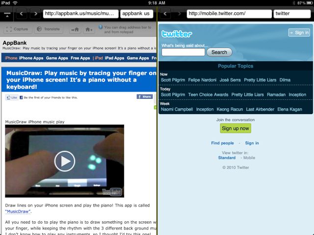The image size is (314, 235).
Task: Open Scott Pilgrim under Now topics
Action: point(173,80)
